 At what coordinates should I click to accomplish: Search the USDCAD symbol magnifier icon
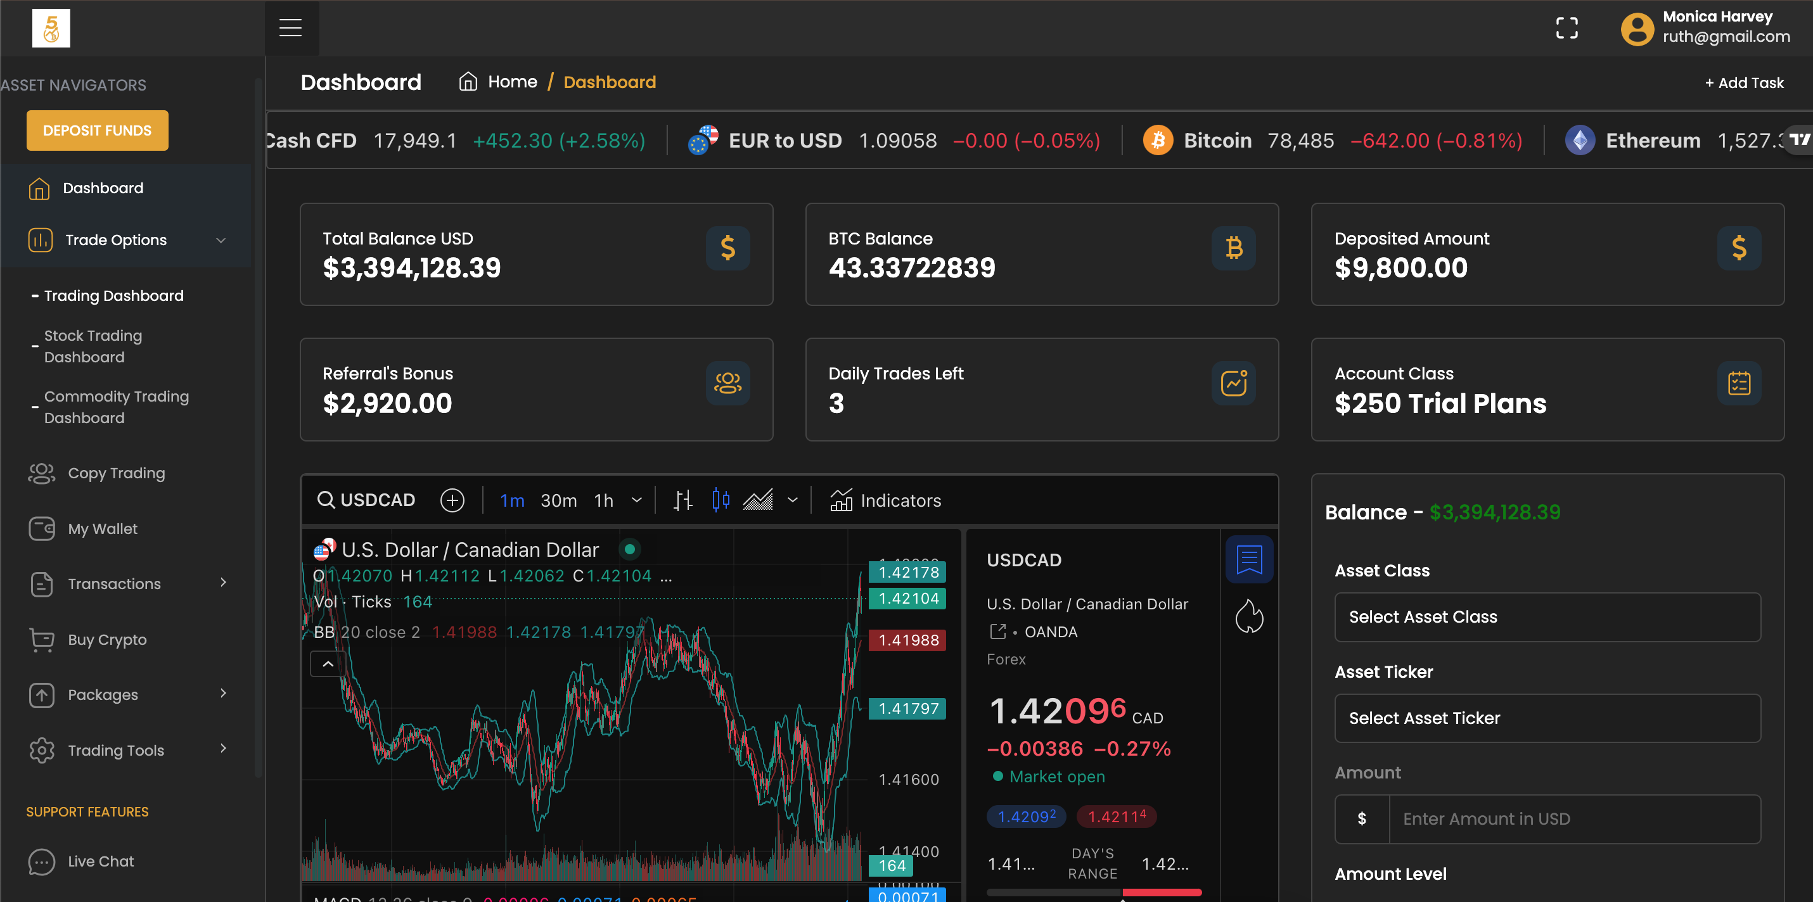pyautogui.click(x=325, y=500)
